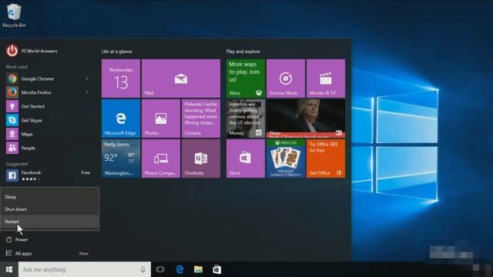
Task: Click the PCWorld Answers user account
Action: coord(32,51)
